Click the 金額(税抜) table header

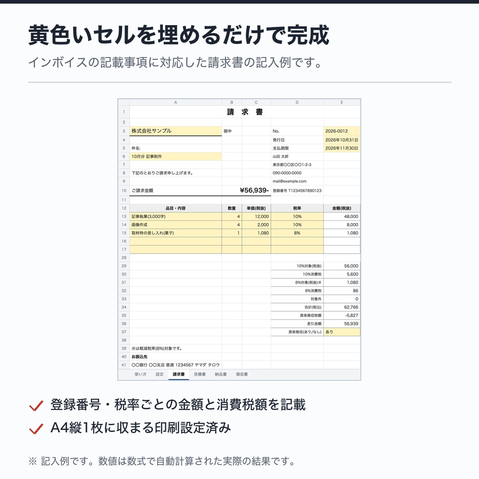tap(342, 208)
